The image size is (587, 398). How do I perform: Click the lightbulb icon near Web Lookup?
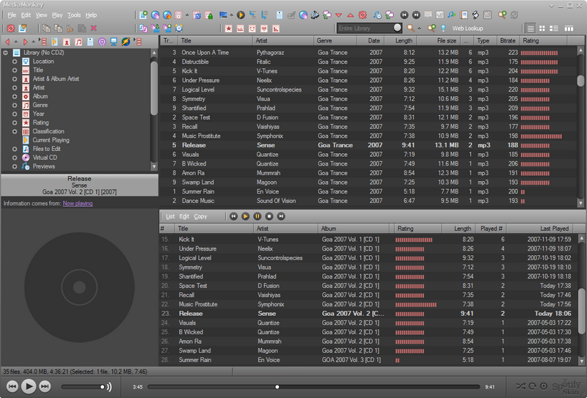point(444,28)
